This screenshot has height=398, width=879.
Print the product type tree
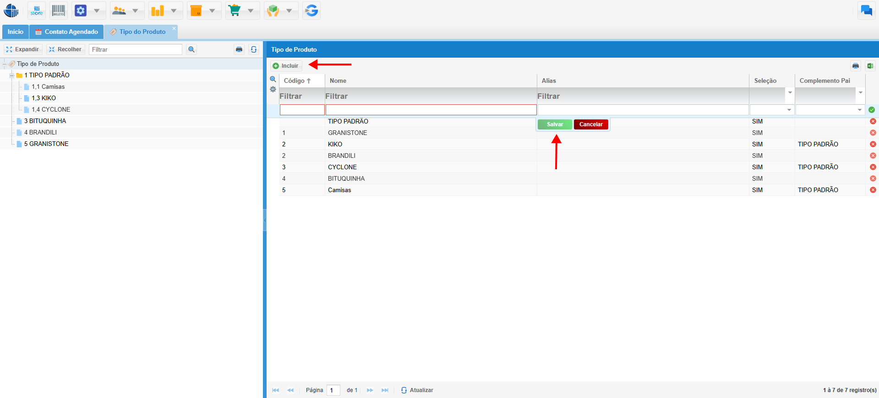tap(239, 49)
